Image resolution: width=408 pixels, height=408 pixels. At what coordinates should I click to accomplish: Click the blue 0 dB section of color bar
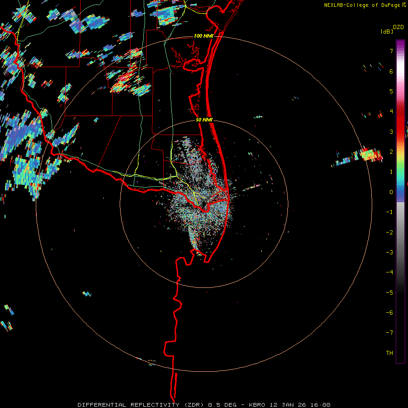coord(400,193)
